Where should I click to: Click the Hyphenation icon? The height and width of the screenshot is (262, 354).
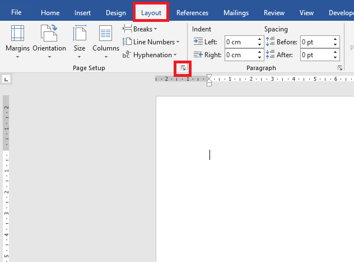click(x=127, y=55)
